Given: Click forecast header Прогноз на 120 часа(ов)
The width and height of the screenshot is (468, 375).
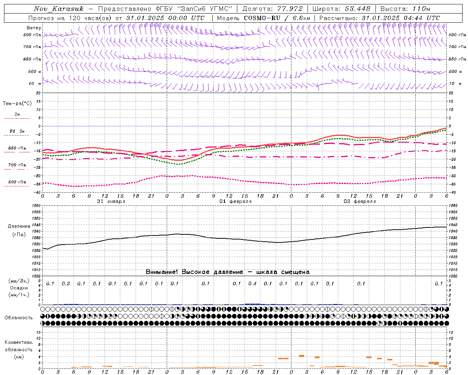Looking at the screenshot, I should (x=71, y=18).
